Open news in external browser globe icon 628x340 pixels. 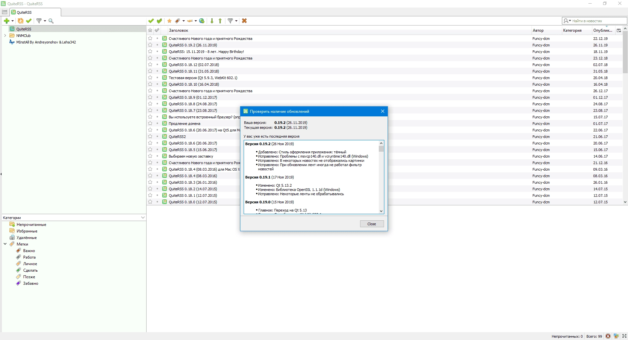pos(202,21)
